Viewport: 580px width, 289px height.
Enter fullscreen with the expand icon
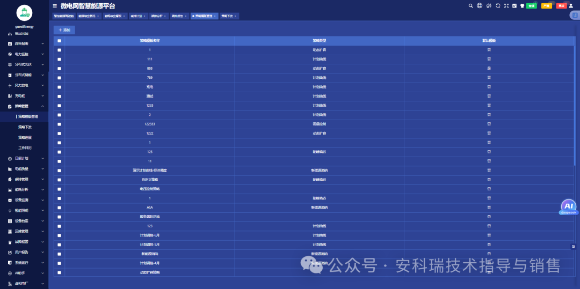coord(506,5)
